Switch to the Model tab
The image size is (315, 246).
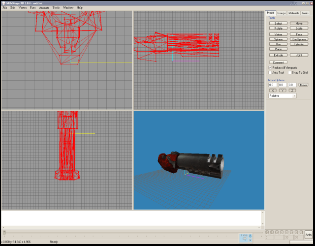point(271,13)
